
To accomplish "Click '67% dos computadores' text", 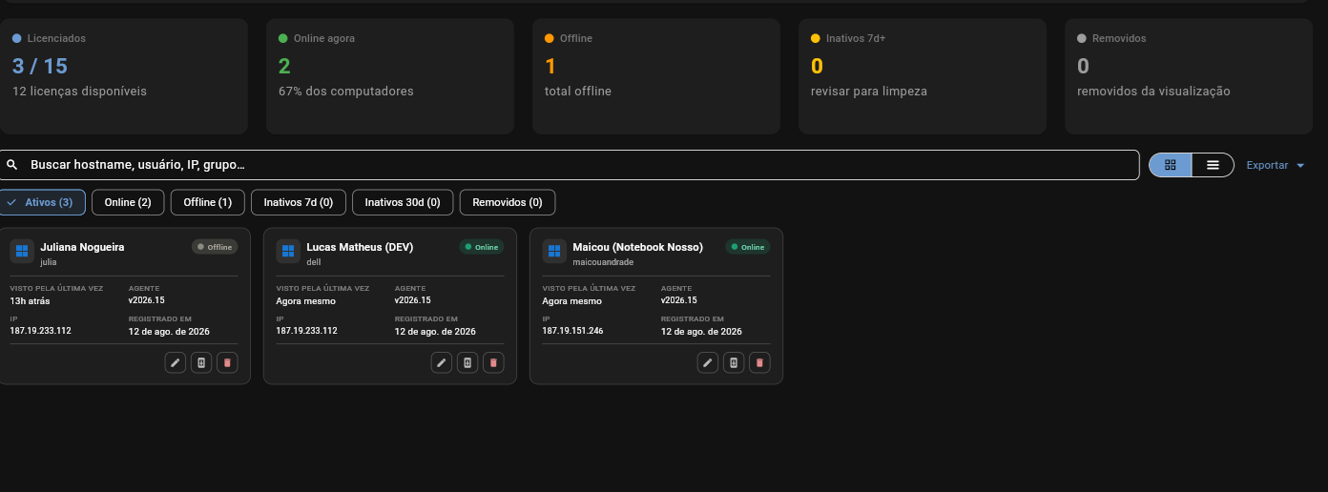I will point(346,92).
